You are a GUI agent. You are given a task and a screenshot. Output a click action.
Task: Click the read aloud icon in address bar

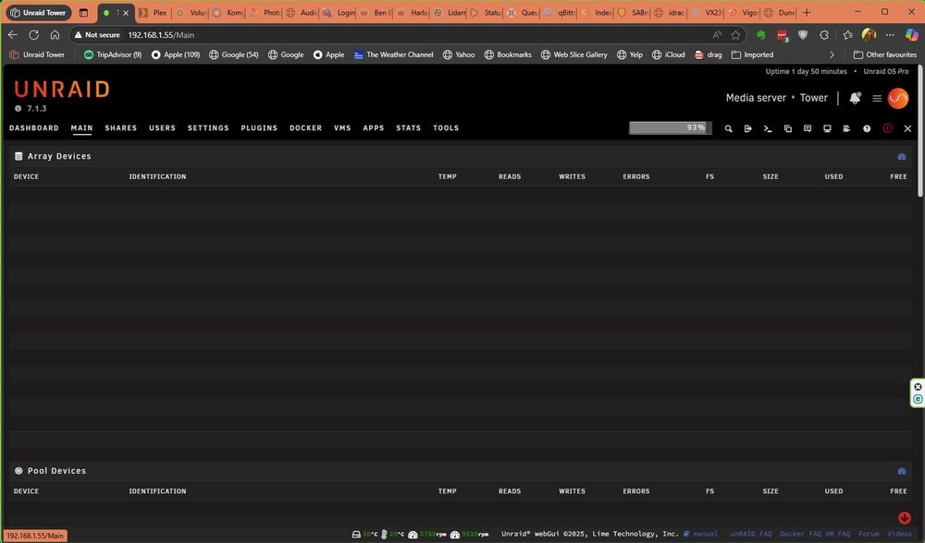click(717, 35)
